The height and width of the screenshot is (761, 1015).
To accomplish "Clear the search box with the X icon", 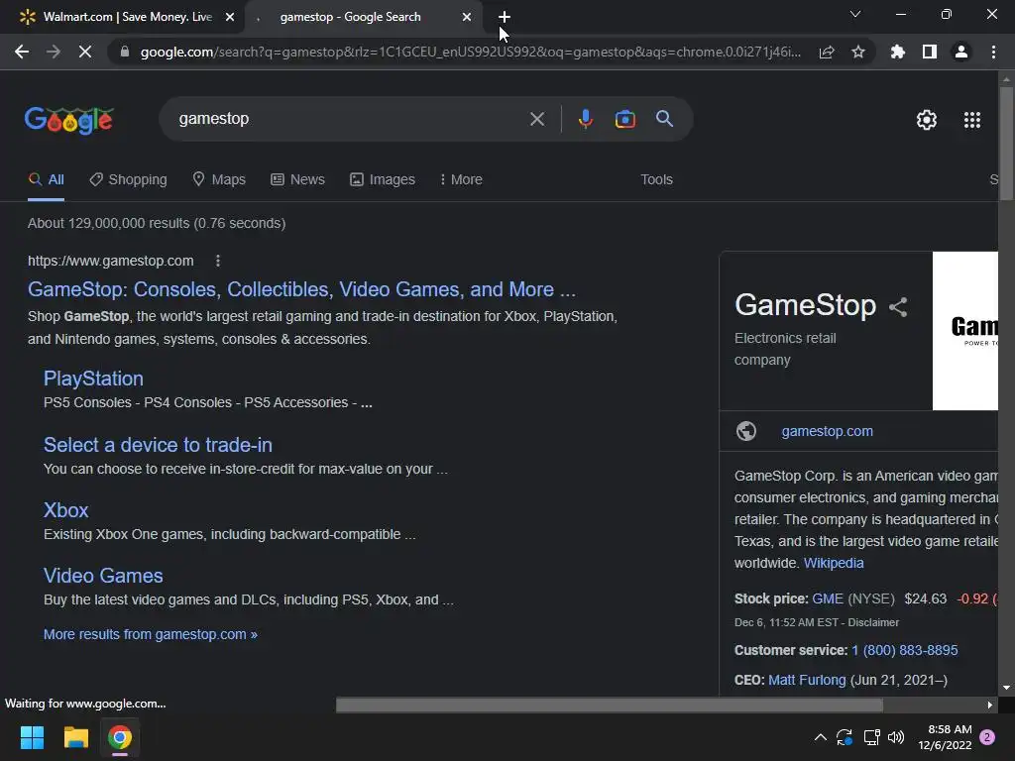I will coord(537,119).
